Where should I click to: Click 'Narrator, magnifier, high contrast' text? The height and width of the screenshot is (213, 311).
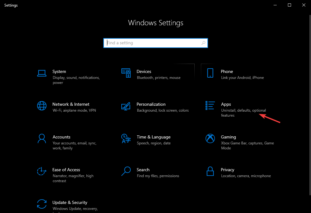(x=73, y=178)
